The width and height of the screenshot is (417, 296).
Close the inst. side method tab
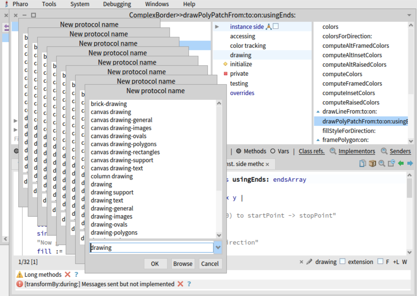tap(267, 164)
